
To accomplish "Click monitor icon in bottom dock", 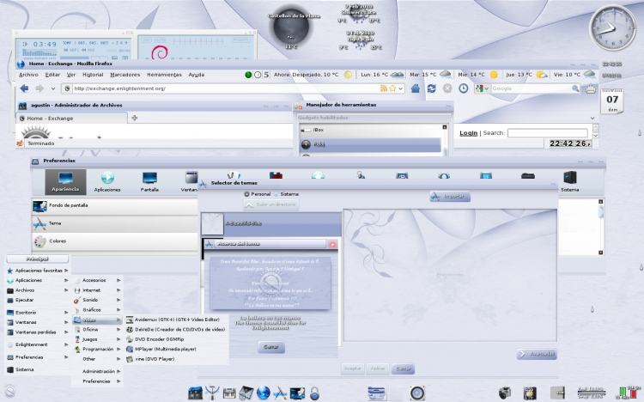I will [x=297, y=393].
